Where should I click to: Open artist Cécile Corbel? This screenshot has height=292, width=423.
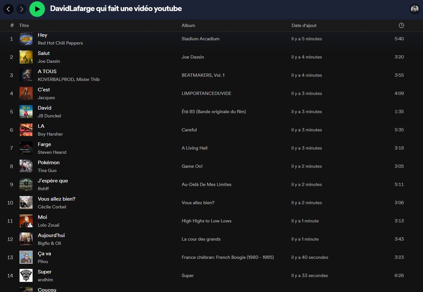(x=52, y=207)
